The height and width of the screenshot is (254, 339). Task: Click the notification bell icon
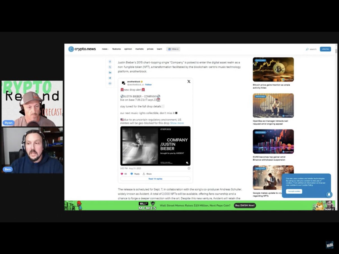pyautogui.click(x=329, y=194)
